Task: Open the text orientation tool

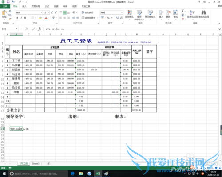Action: tap(74, 12)
